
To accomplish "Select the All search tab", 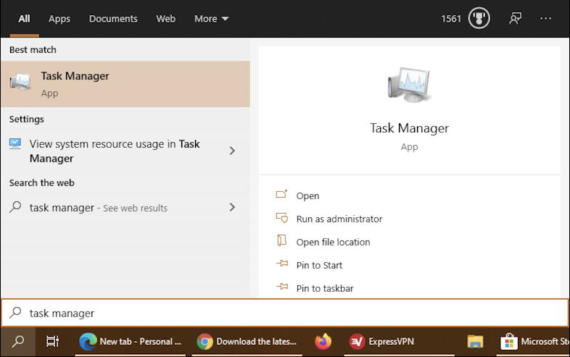I will coord(25,19).
